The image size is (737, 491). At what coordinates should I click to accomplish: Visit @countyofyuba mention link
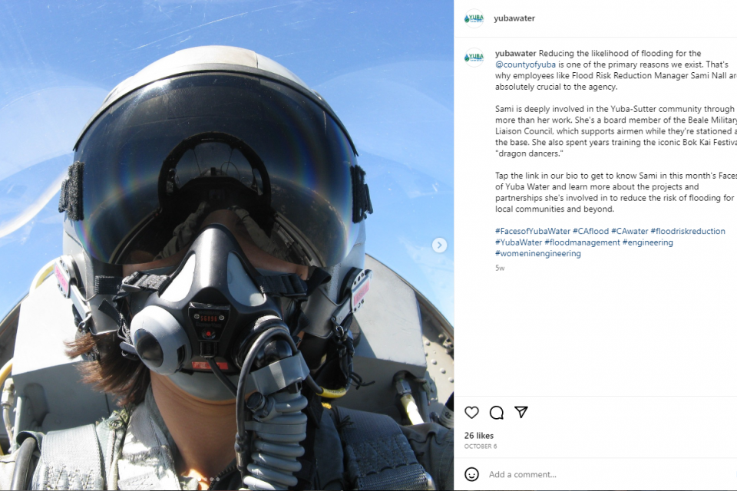(525, 64)
